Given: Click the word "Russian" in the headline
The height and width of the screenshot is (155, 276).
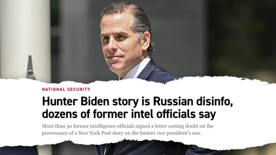Looking at the screenshot, I should [173, 101].
